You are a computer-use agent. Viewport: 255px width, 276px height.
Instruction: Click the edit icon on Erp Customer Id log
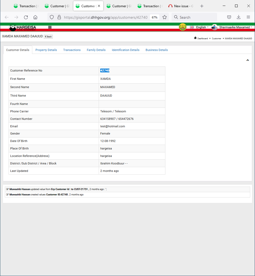coord(7,189)
